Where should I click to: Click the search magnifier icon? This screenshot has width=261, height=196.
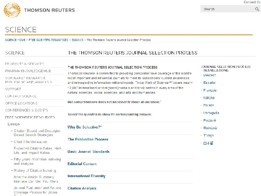tap(257, 9)
